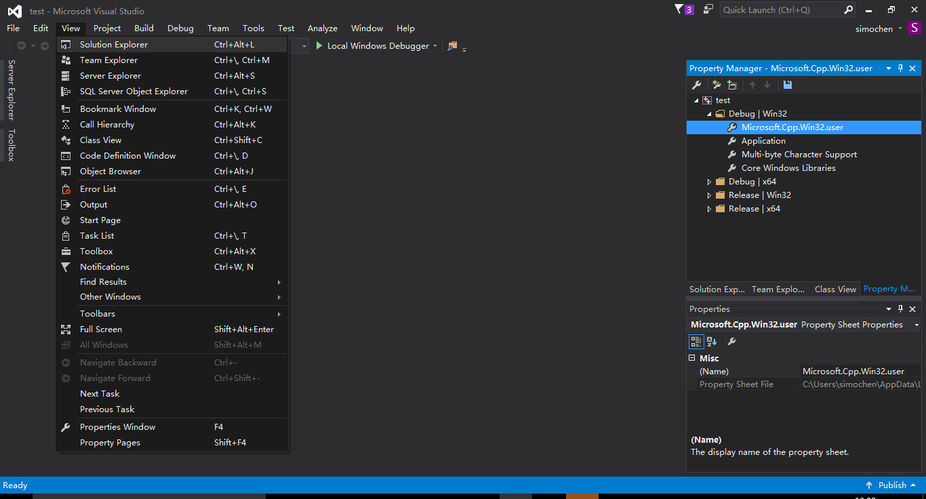Select Multi-byte Character Support sheet
Screen dimensions: 926x499
tap(799, 155)
